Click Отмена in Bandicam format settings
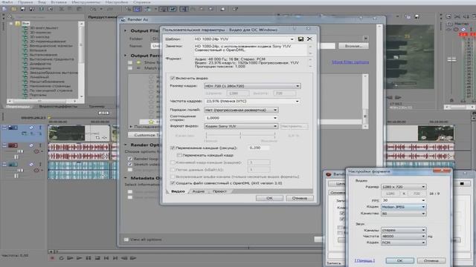Screen dimensions: 476x267 [x=431, y=260]
